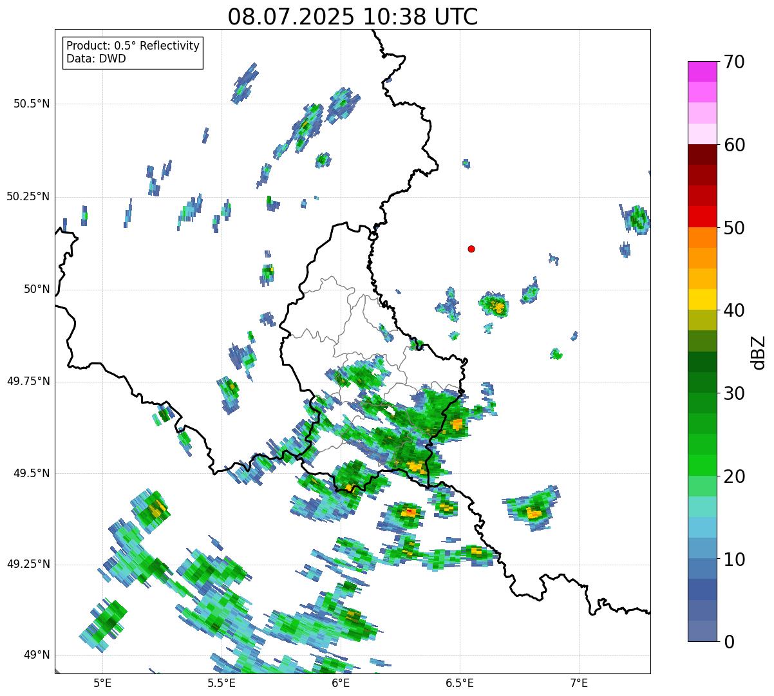Pick the yellow swatch above 40 dBZ
774x696 pixels.
pyautogui.click(x=703, y=300)
